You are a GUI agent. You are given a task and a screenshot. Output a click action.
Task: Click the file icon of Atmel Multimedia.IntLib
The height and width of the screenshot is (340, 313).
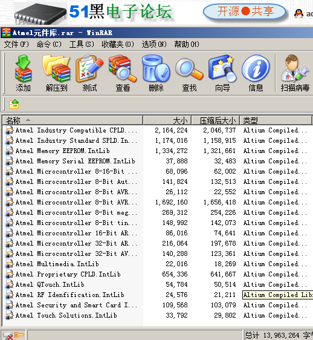click(9, 264)
